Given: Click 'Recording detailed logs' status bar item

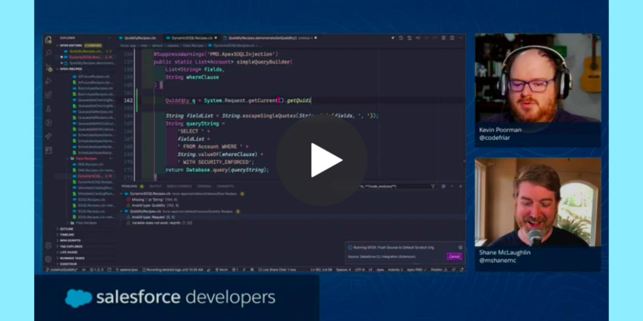Looking at the screenshot, I should (x=171, y=270).
